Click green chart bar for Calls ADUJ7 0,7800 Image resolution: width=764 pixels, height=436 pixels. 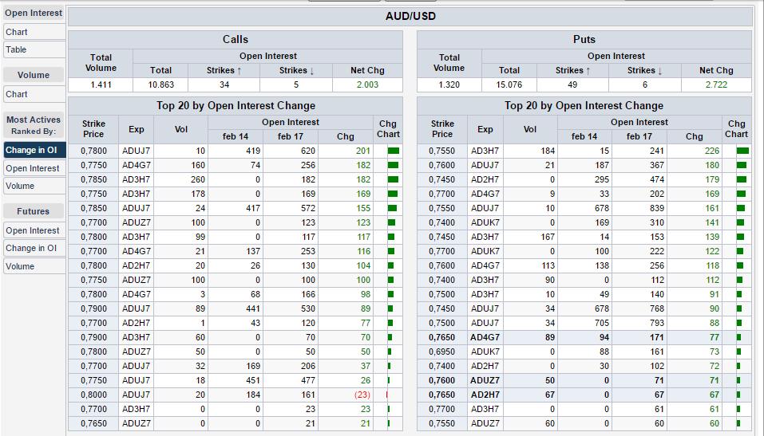392,151
